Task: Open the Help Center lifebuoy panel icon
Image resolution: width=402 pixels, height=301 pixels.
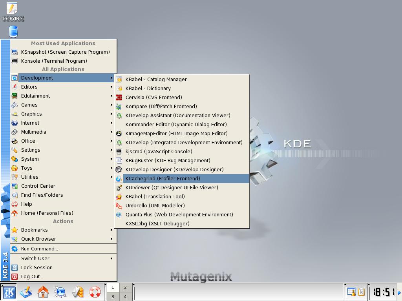Action: pos(95,292)
